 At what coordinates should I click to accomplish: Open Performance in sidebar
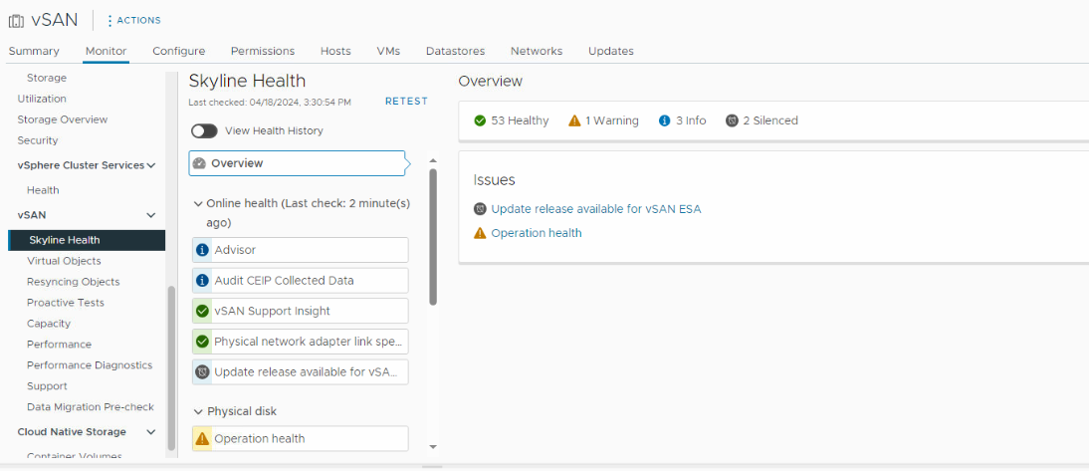pos(59,345)
